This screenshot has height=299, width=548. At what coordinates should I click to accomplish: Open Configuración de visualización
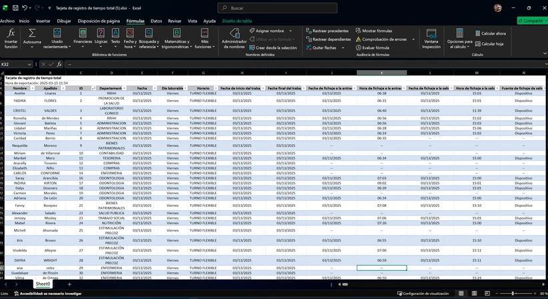(x=423, y=294)
